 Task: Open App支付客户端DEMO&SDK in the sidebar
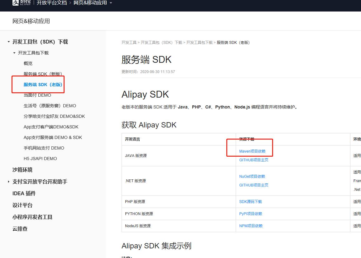(x=51, y=127)
